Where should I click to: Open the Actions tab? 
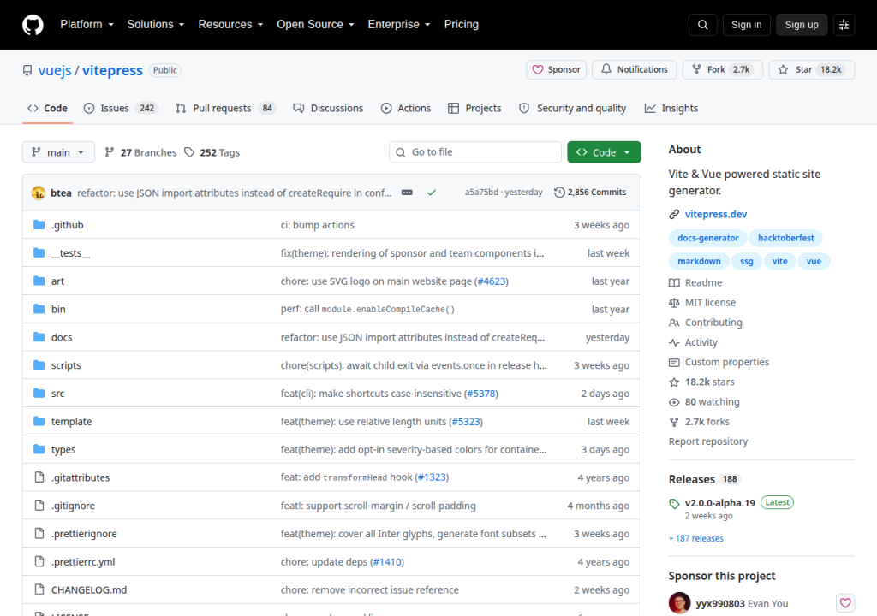click(406, 109)
